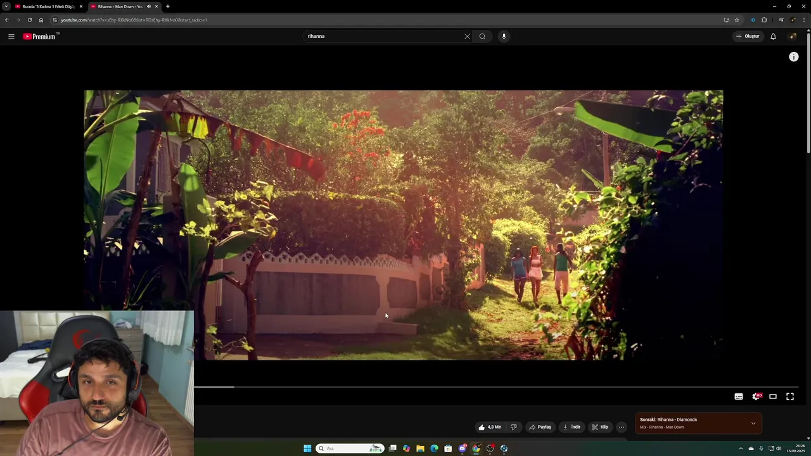Viewport: 811px width, 456px height.
Task: Open the YouTube hamburger guide menu
Action: click(11, 36)
